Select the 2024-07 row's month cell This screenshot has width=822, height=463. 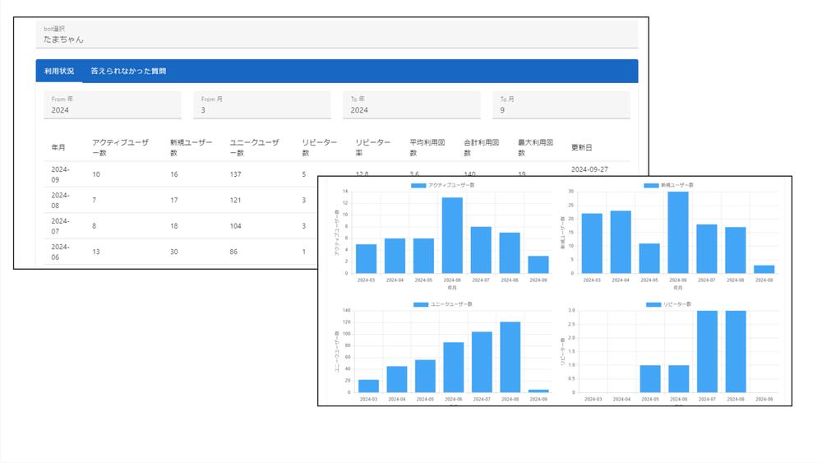60,225
